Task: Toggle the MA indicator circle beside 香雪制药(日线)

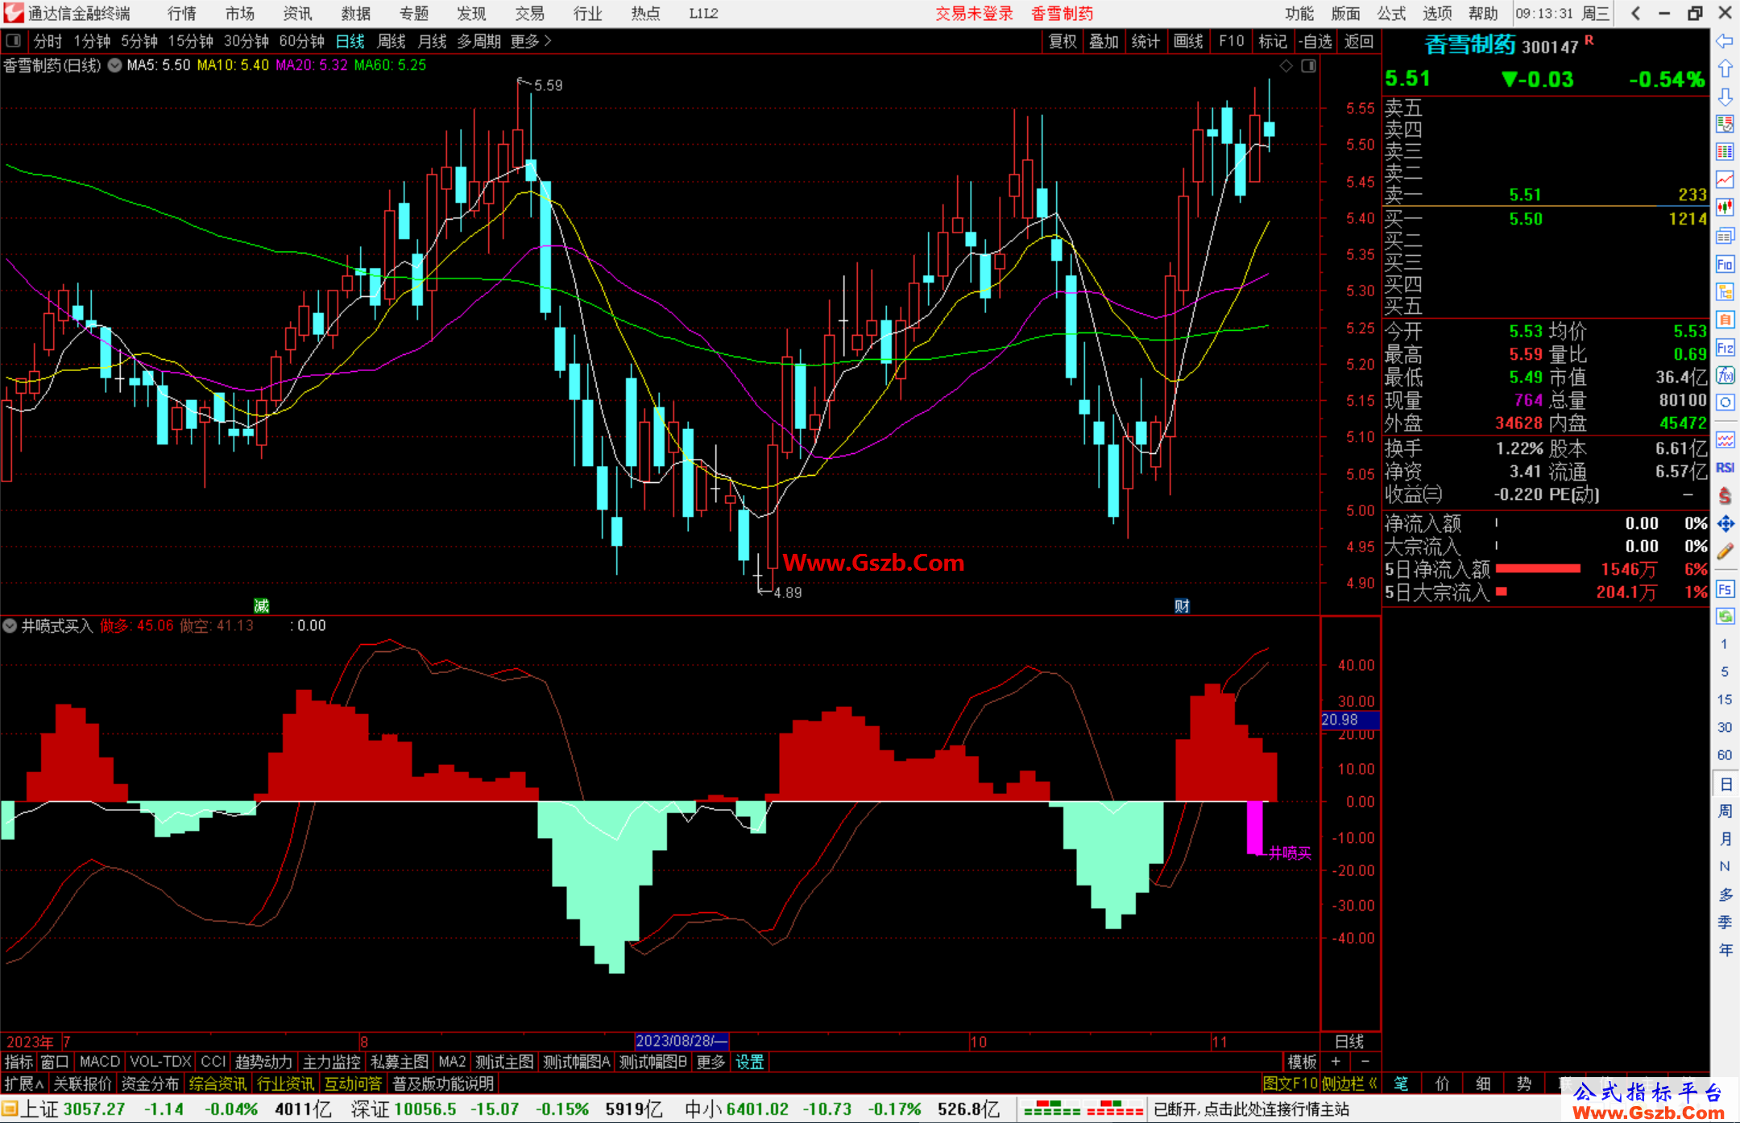Action: (114, 65)
